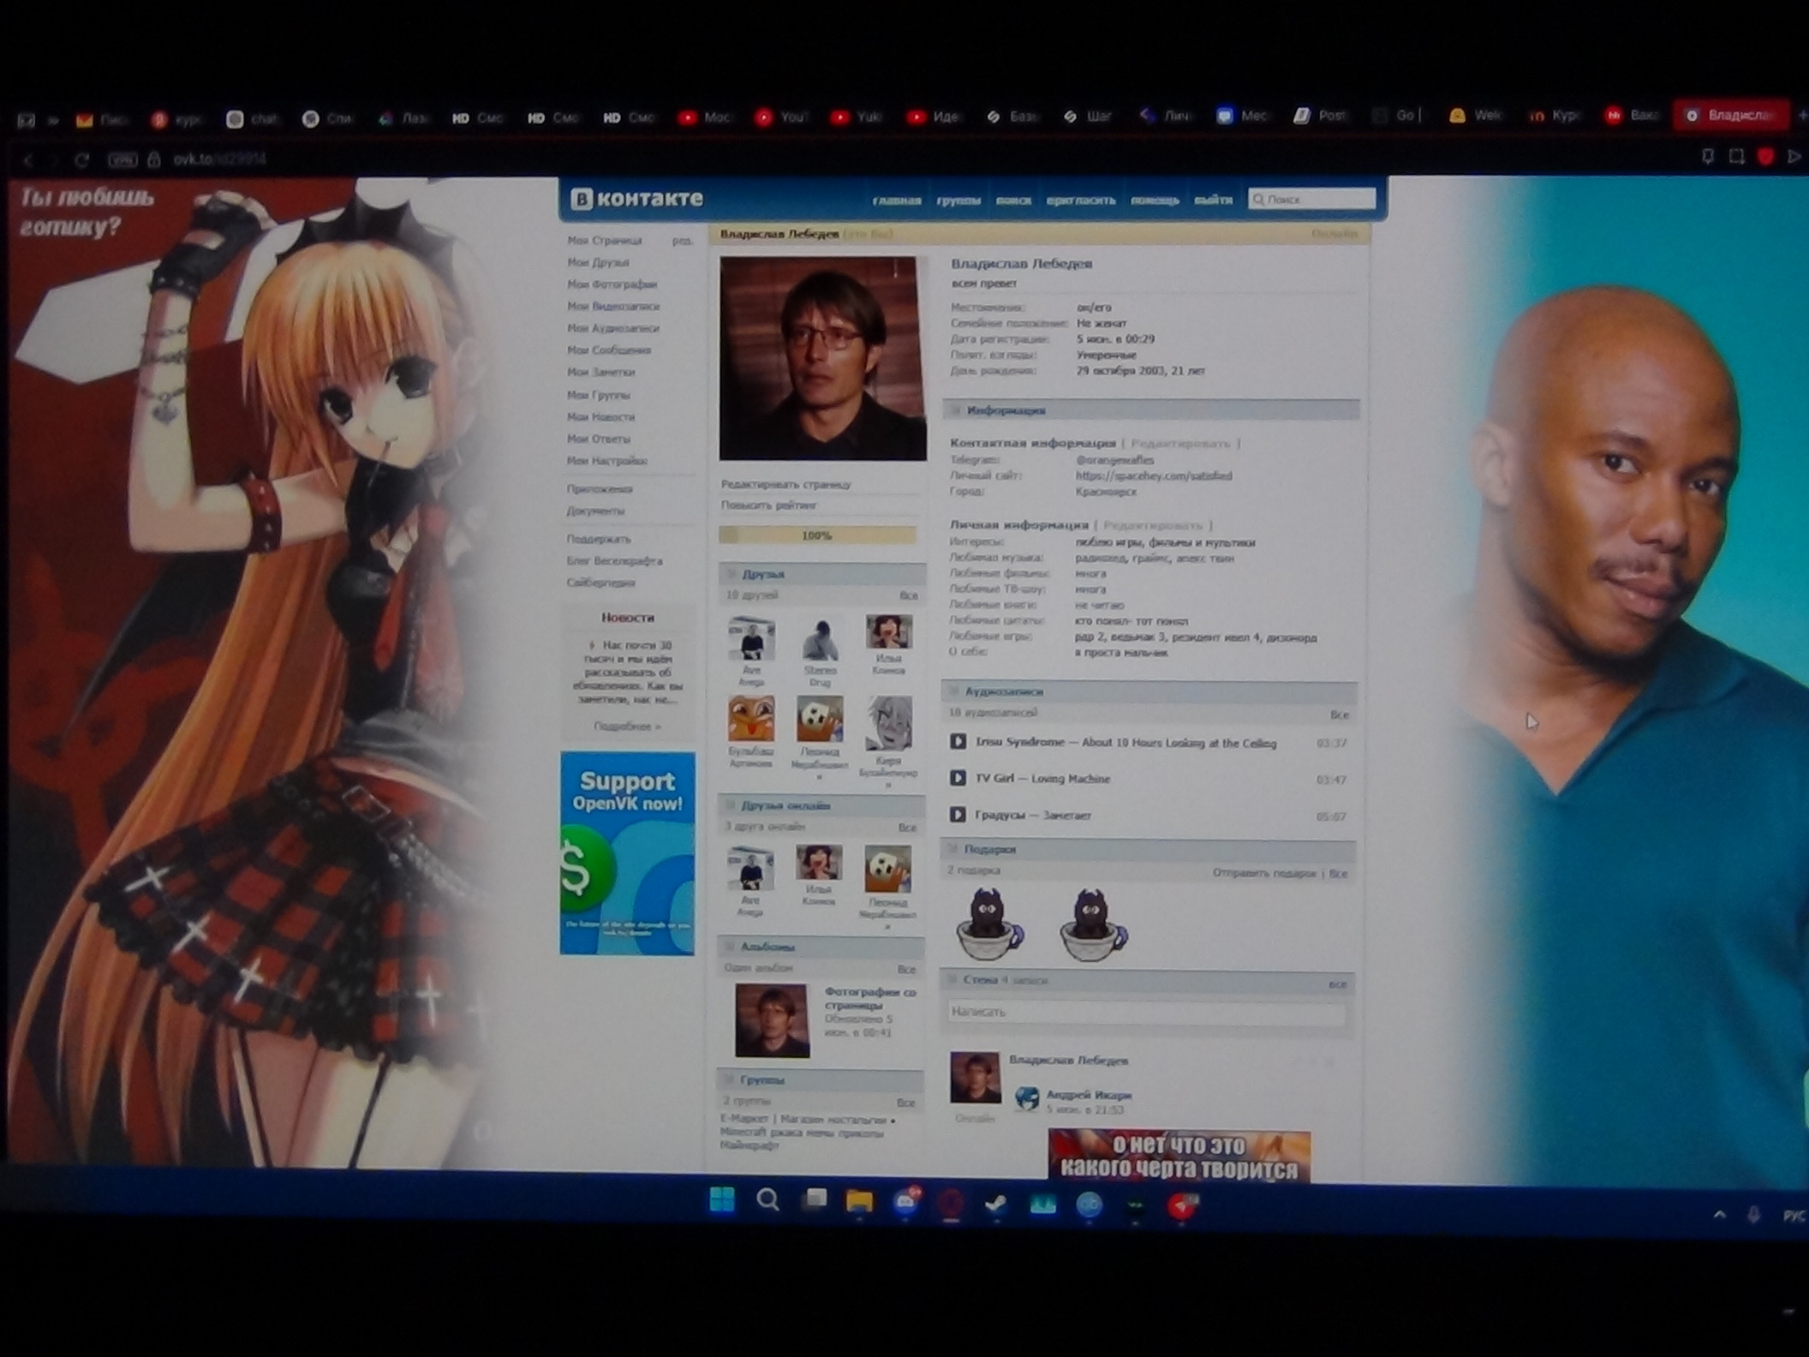Open Мои Сообщения in the sidebar
1809x1357 pixels.
tap(608, 350)
